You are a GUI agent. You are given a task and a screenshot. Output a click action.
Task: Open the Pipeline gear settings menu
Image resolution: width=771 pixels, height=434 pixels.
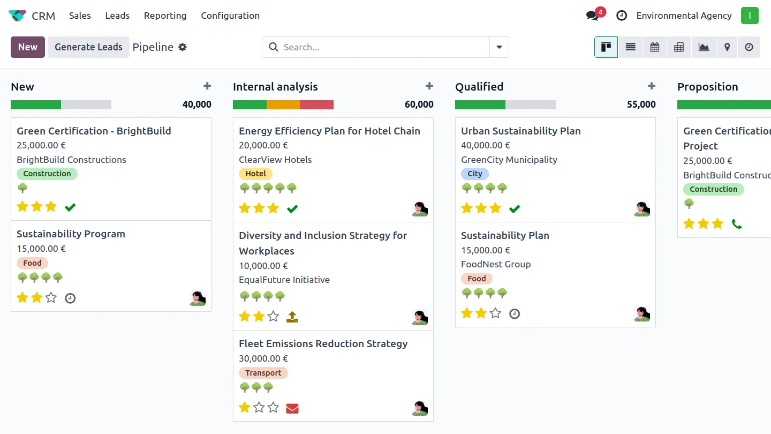(x=183, y=47)
